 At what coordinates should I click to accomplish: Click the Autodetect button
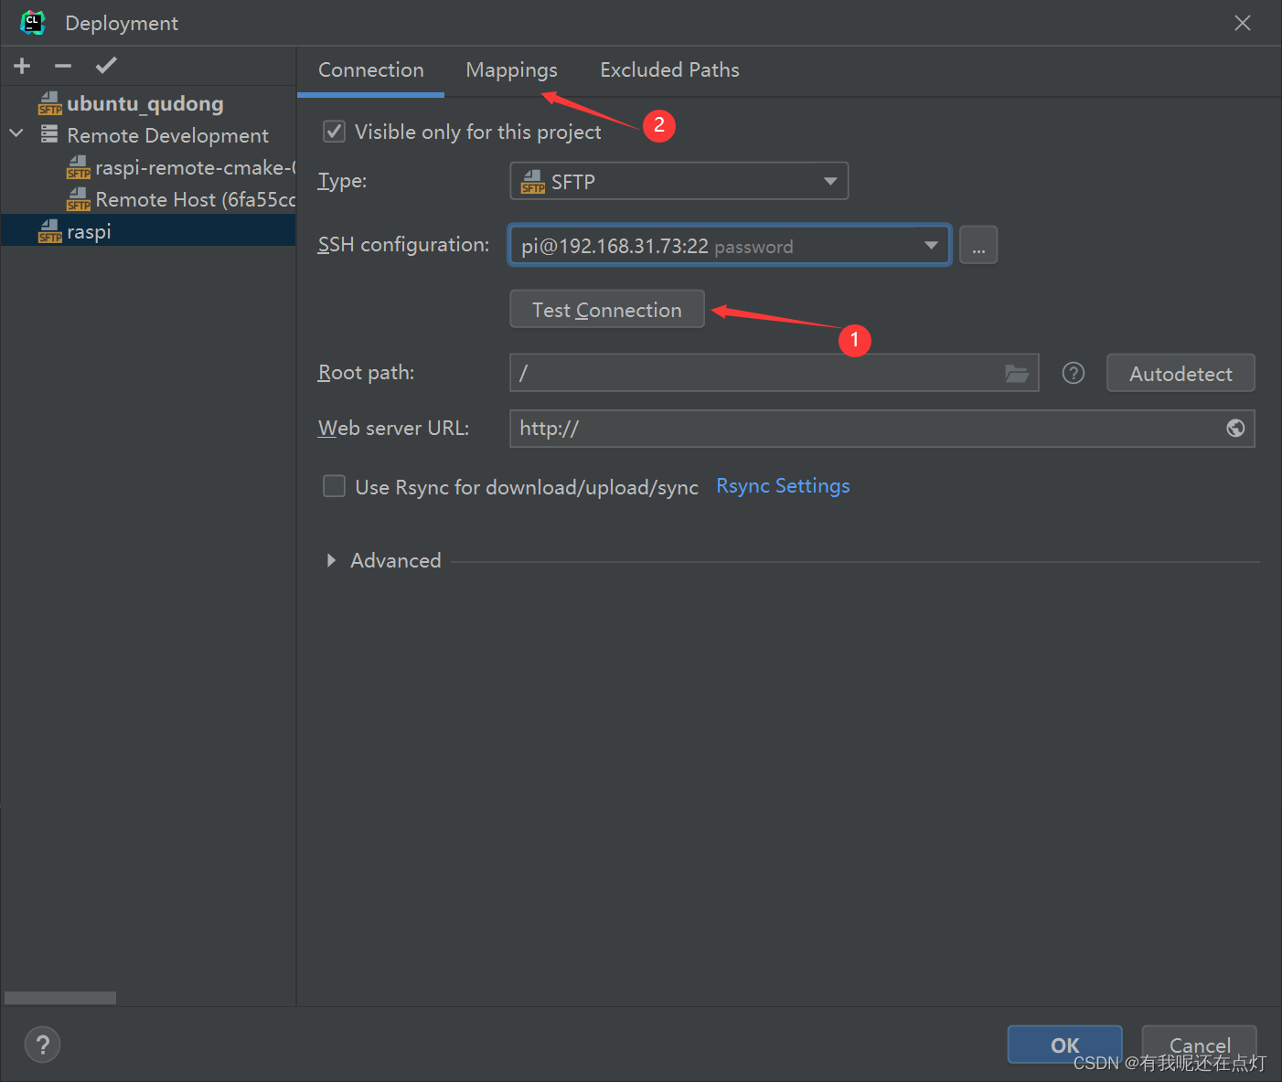1180,373
